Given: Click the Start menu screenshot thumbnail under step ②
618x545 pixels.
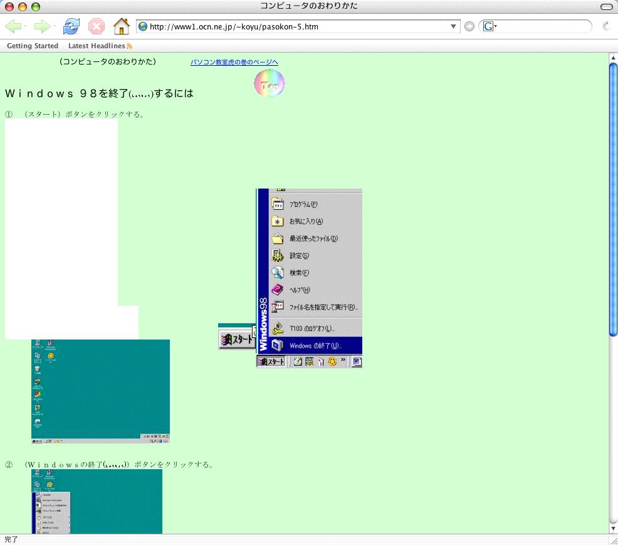Looking at the screenshot, I should click(97, 501).
